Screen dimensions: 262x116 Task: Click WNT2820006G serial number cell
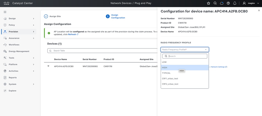coord(90,66)
